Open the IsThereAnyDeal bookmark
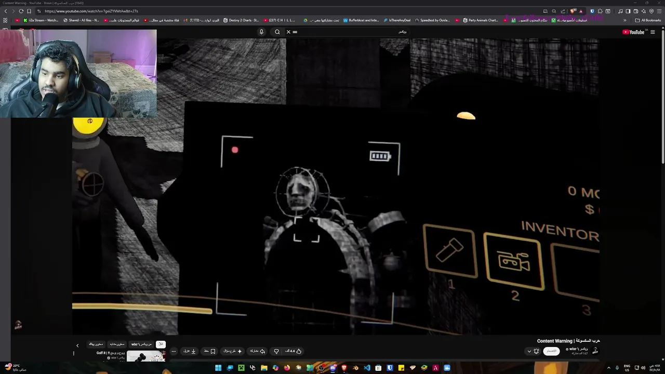This screenshot has height=374, width=665. point(397,20)
